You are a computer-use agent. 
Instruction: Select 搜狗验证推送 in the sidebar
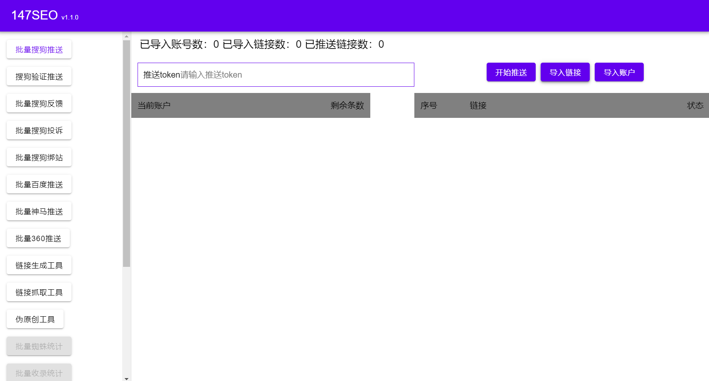pos(39,76)
